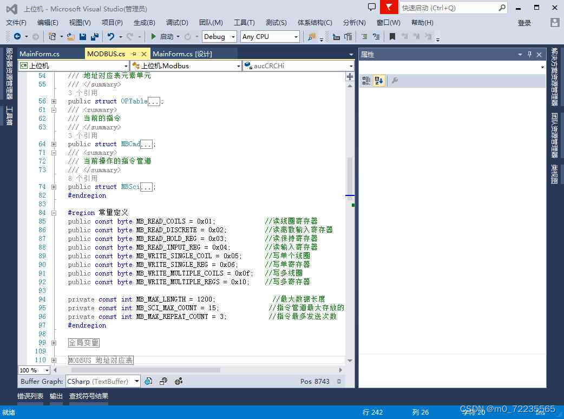Open the 查找符号结果 panel tab
Screen dimensions: 564x419
[88, 396]
